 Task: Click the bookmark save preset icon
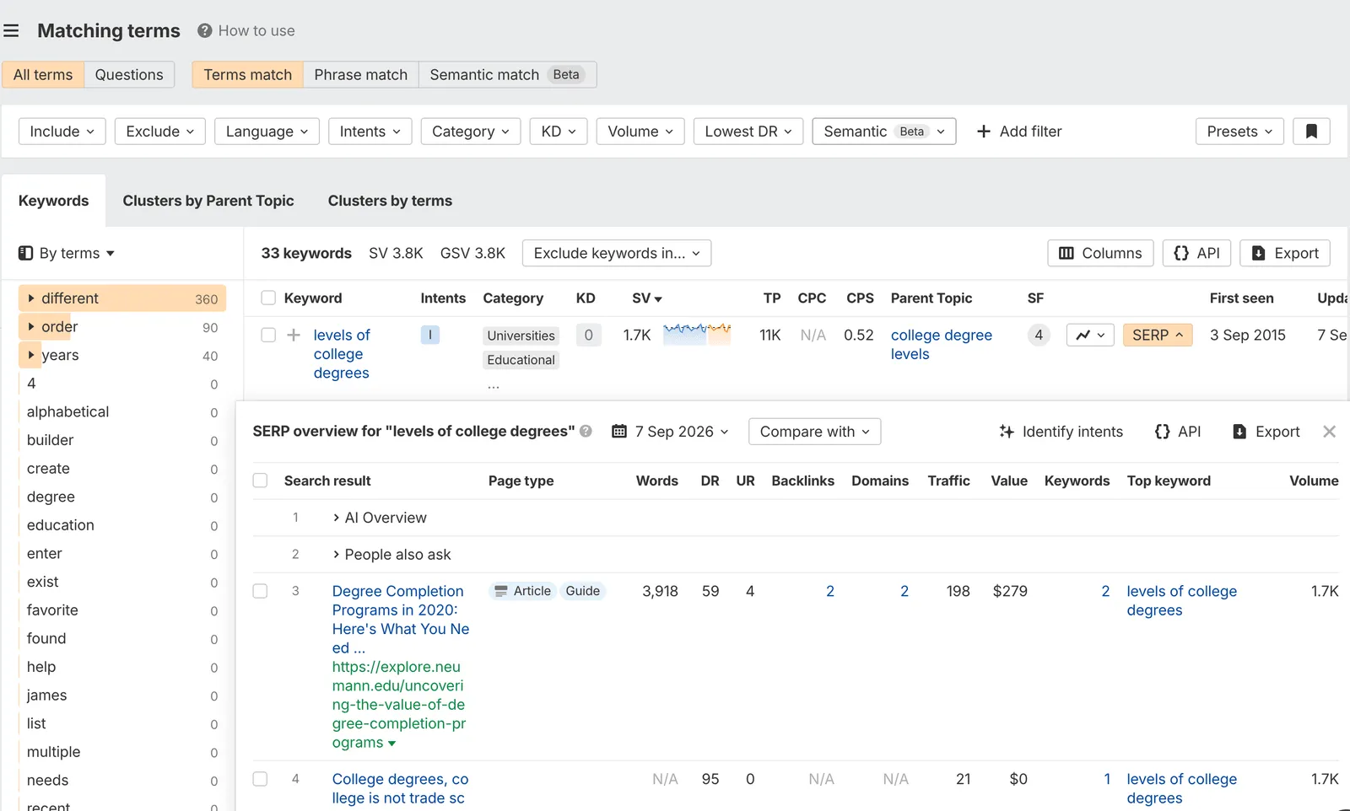(1311, 132)
